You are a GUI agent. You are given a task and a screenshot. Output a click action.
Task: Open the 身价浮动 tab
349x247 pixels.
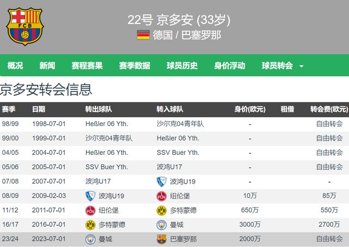(x=230, y=65)
